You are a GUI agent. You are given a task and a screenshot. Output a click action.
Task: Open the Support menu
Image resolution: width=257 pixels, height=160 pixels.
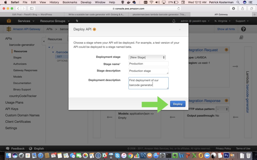point(242,21)
